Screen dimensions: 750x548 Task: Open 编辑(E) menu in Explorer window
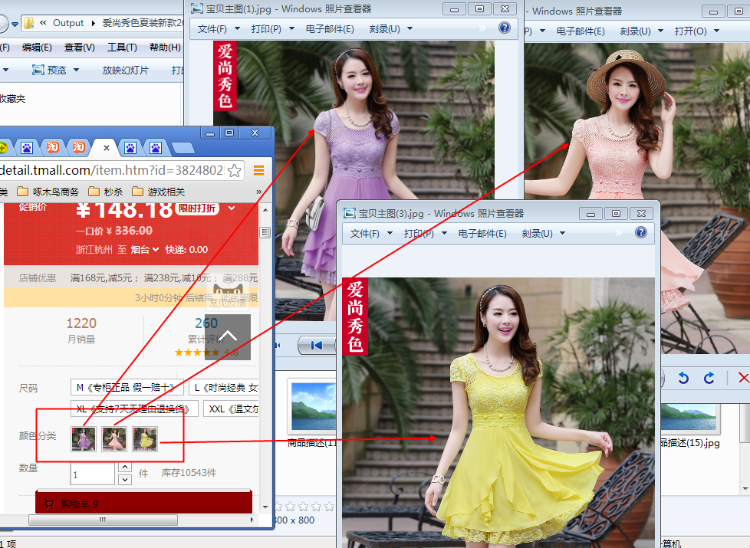point(37,48)
